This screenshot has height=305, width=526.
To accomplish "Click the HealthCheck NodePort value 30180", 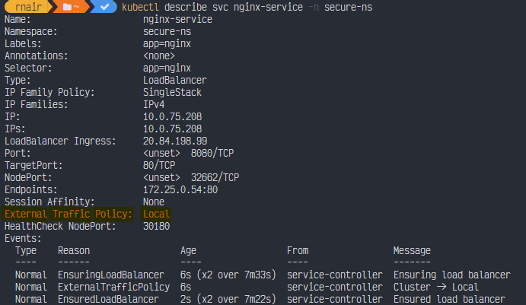I will click(x=157, y=227).
